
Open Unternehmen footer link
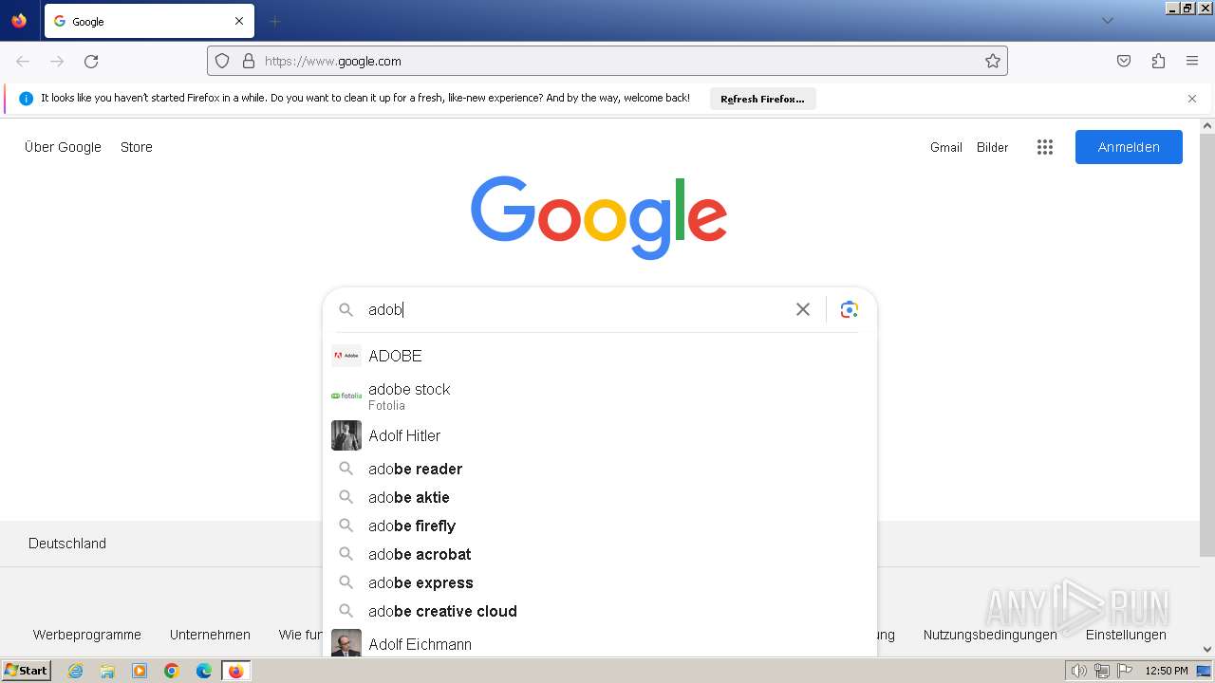pyautogui.click(x=210, y=635)
